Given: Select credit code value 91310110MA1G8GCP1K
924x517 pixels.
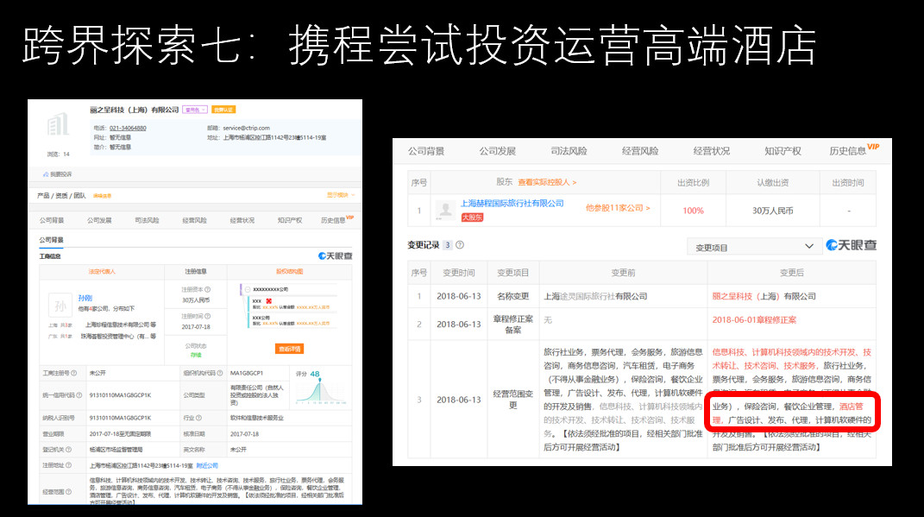Looking at the screenshot, I should pyautogui.click(x=120, y=395).
